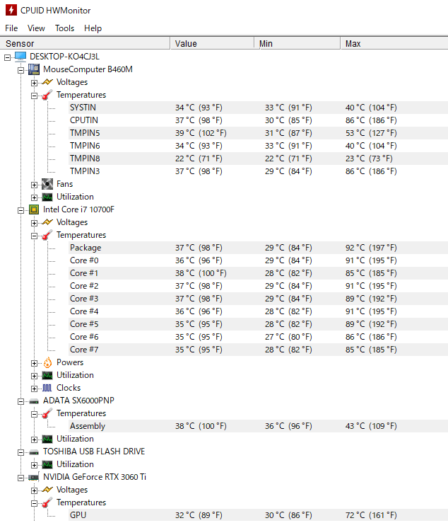Select the Core #2 row

click(x=258, y=286)
